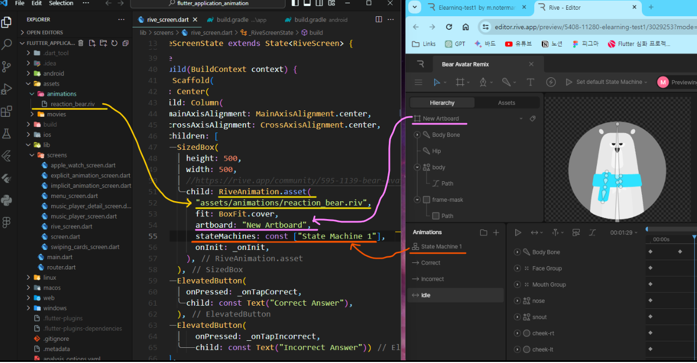Screen dimensions: 697x363
Task: Expand the Mouth Group timeline row
Action: 517,285
